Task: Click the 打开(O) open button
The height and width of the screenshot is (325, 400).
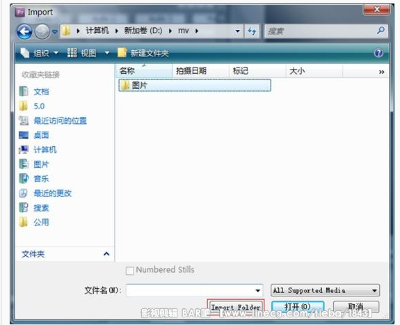Action: [298, 307]
